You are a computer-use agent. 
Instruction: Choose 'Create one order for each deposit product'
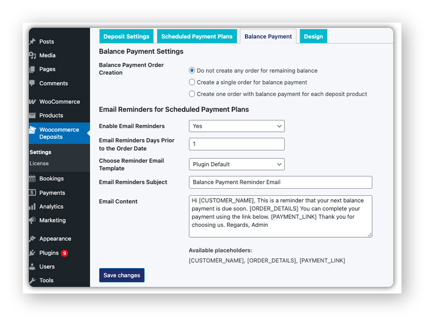[x=192, y=94]
